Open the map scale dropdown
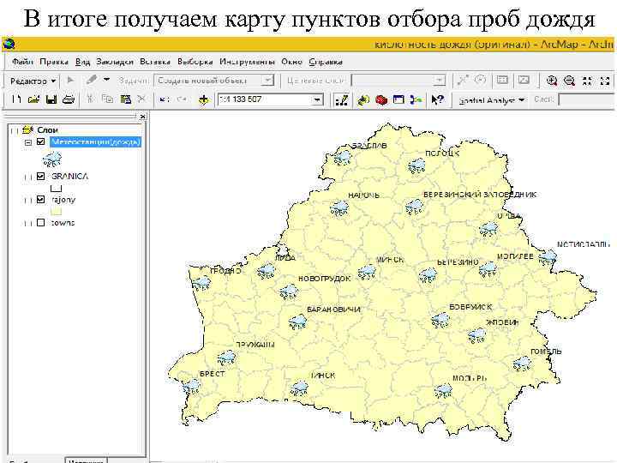Screen dimensions: 617x463 (317, 100)
